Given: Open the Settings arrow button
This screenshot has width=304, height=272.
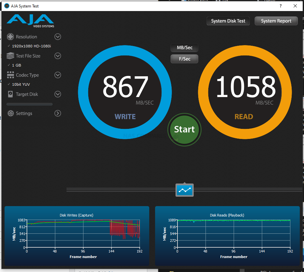Looking at the screenshot, I should point(58,113).
